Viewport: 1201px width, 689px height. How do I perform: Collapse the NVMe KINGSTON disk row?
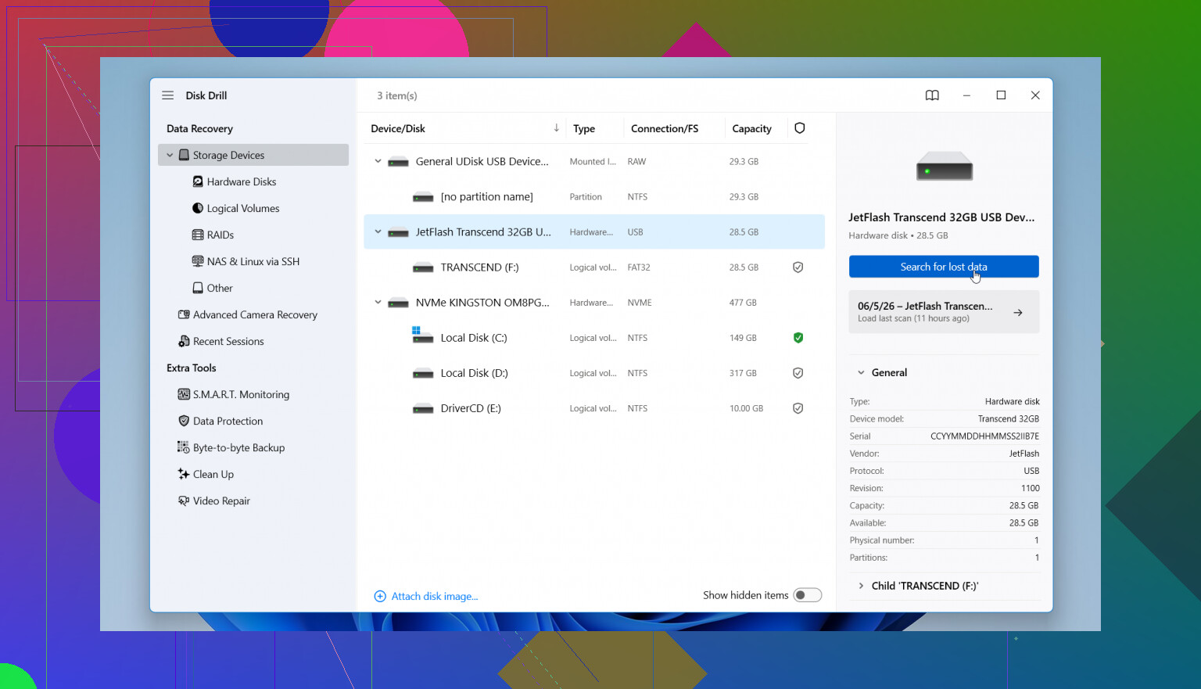tap(378, 302)
